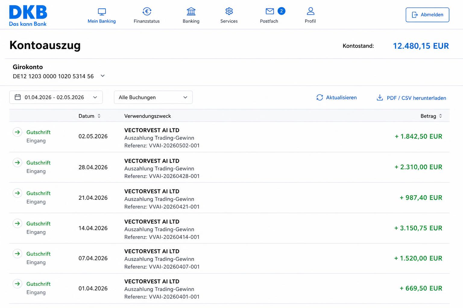Open Profil person icon
The width and height of the screenshot is (463, 308).
310,11
